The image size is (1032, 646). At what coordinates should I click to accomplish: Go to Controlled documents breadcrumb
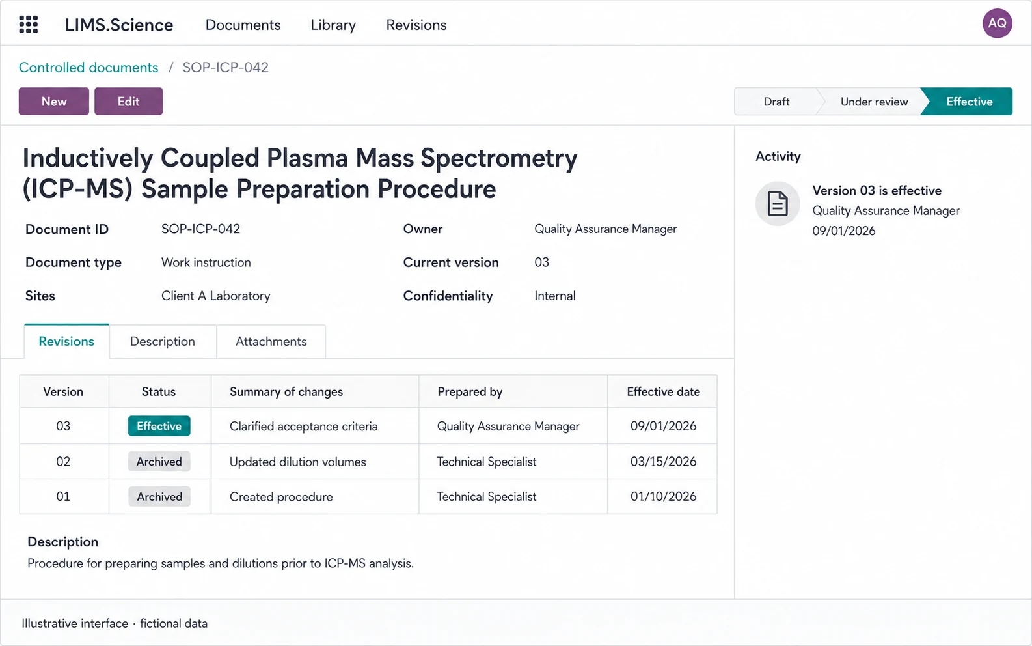coord(88,68)
